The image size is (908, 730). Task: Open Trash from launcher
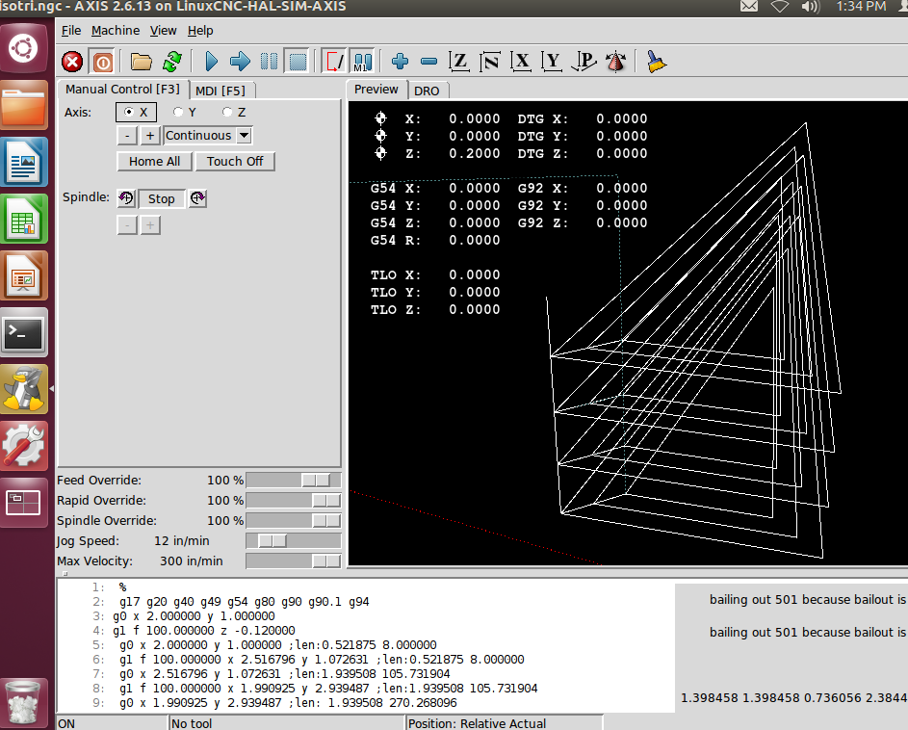[24, 702]
